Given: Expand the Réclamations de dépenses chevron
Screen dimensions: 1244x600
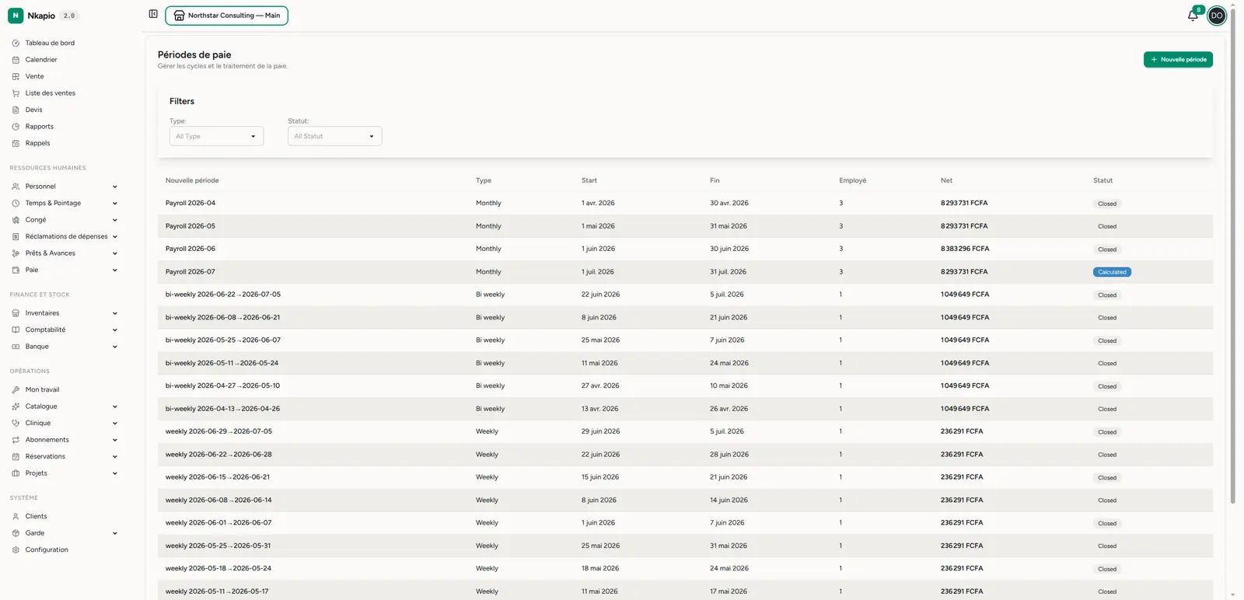Looking at the screenshot, I should pos(115,236).
